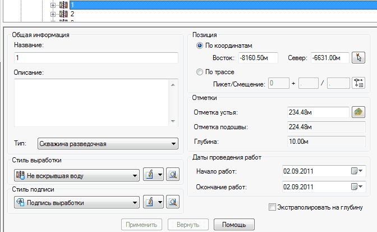Viewport: 377px width, 232px height.
Task: Click the edit icon for Стиль подписи
Action: point(149,202)
